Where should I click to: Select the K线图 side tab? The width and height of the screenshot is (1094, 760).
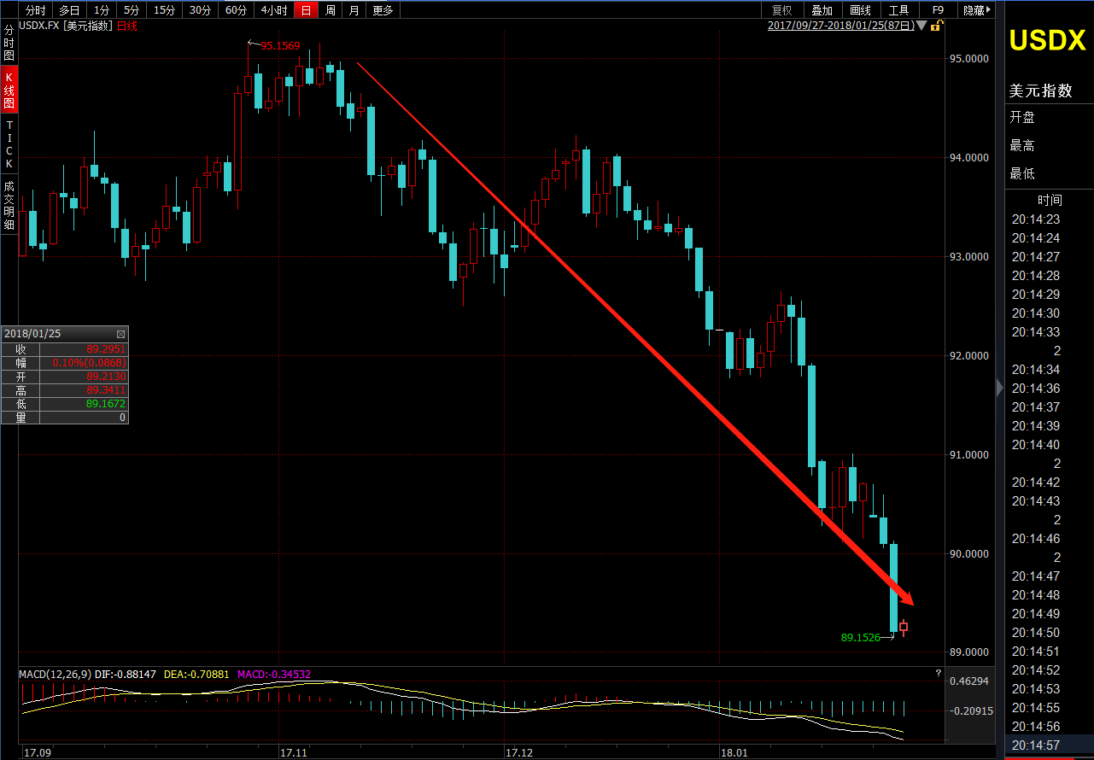9,89
